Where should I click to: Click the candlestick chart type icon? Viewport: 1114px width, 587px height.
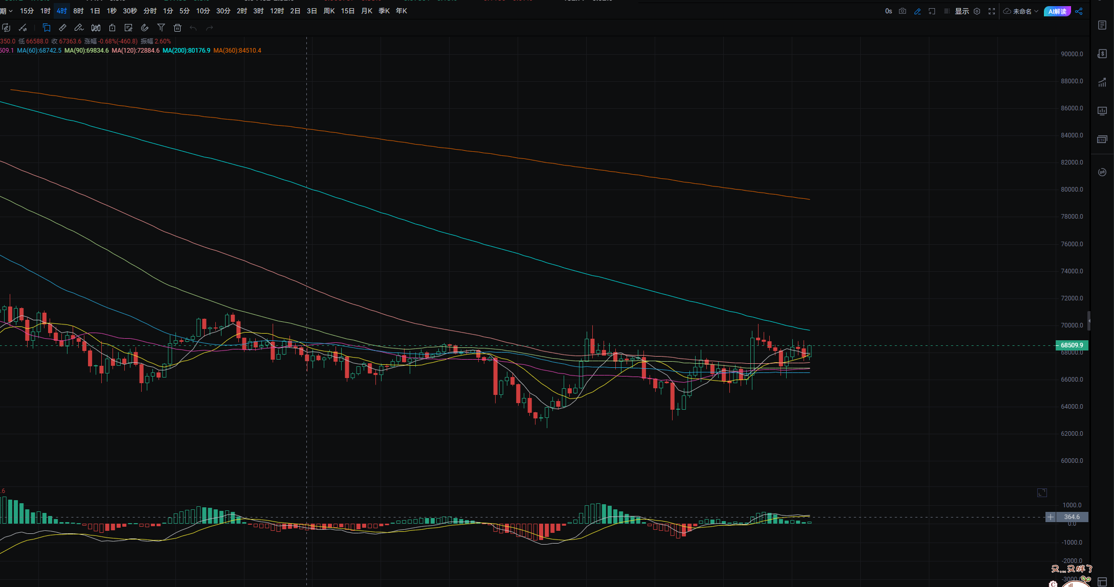(96, 28)
